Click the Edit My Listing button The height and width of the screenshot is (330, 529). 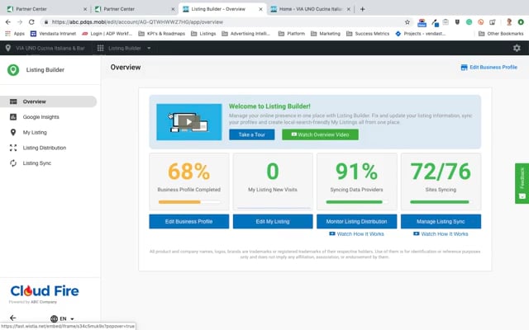(273, 222)
